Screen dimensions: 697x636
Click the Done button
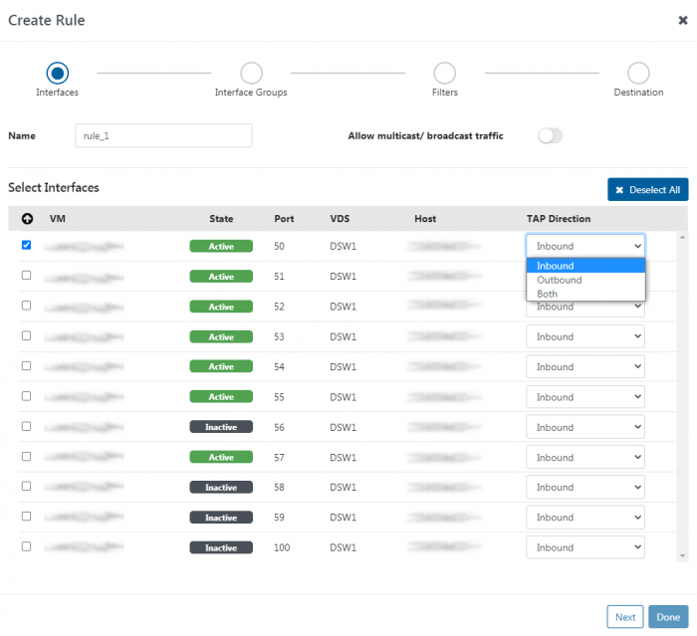(x=668, y=617)
